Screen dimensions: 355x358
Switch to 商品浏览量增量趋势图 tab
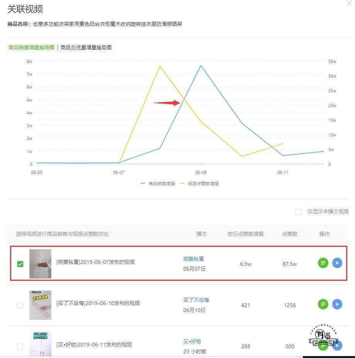coord(86,47)
